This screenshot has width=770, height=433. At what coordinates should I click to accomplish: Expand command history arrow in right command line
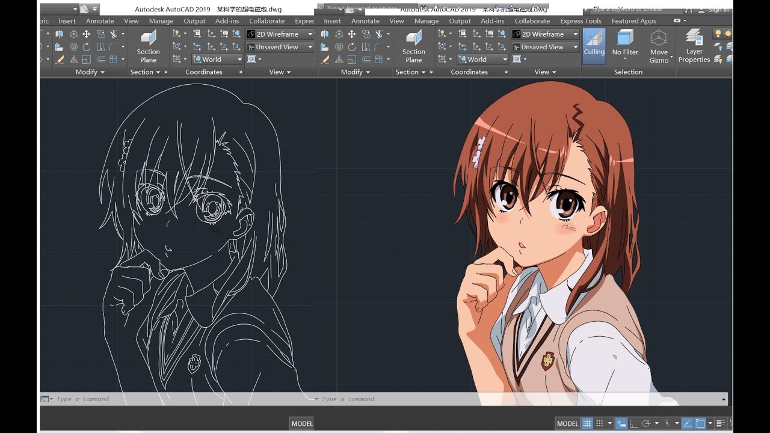723,399
